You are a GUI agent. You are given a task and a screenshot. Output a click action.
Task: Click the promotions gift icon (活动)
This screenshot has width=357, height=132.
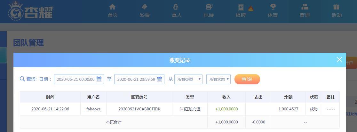point(337,7)
